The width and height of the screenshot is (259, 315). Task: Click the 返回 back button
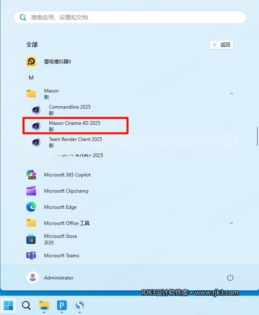[x=221, y=44]
